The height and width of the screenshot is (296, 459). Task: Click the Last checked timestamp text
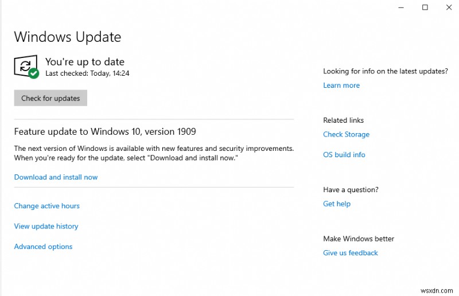pyautogui.click(x=87, y=73)
